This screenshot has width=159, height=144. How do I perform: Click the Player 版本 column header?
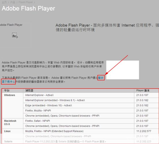[143, 90]
